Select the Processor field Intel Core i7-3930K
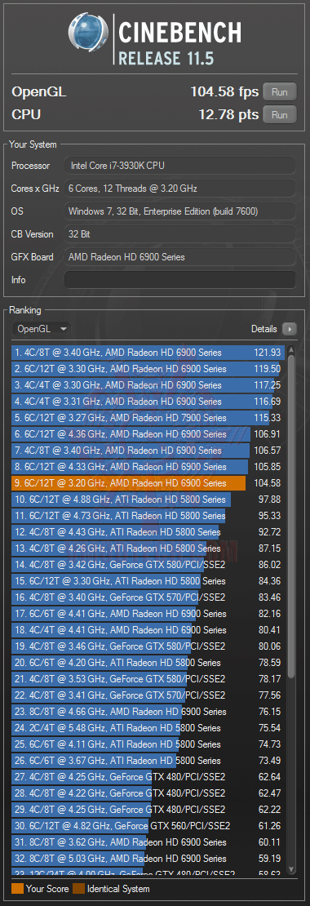Screen dimensions: 310x906 [180, 166]
